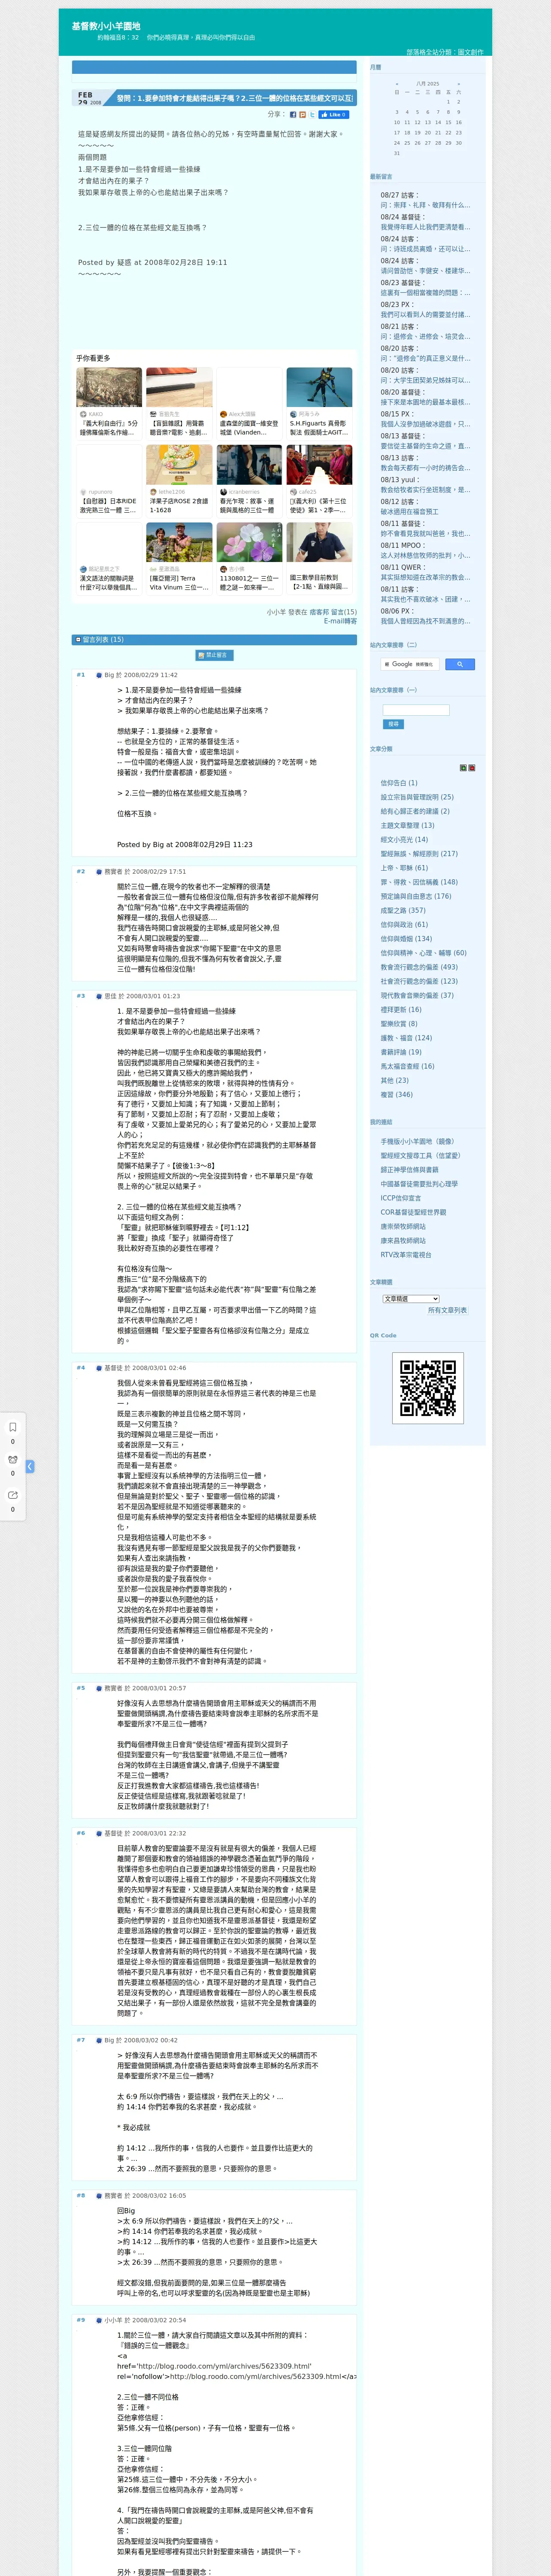551x2576 pixels.
Task: Click the #5 comment number link
Action: 81,1688
